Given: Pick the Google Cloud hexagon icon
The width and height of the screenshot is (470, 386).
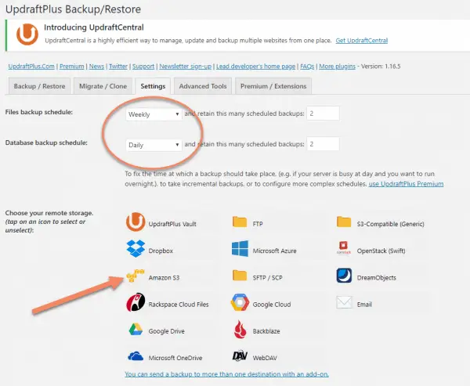Looking at the screenshot, I should tap(240, 302).
